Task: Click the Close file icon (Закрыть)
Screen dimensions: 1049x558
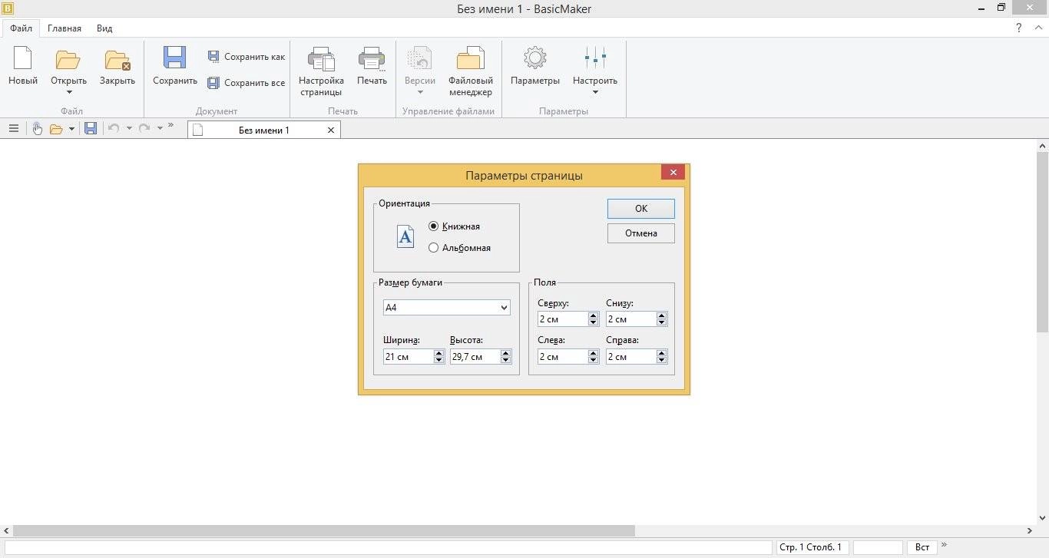Action: tap(117, 60)
